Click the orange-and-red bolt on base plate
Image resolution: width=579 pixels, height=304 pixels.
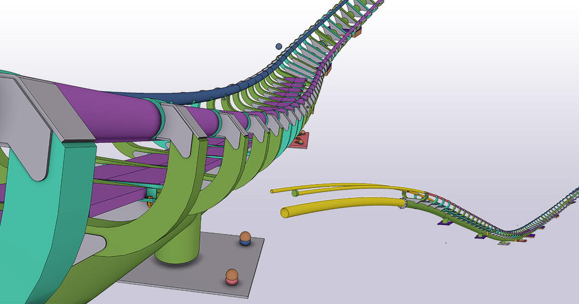click(232, 276)
